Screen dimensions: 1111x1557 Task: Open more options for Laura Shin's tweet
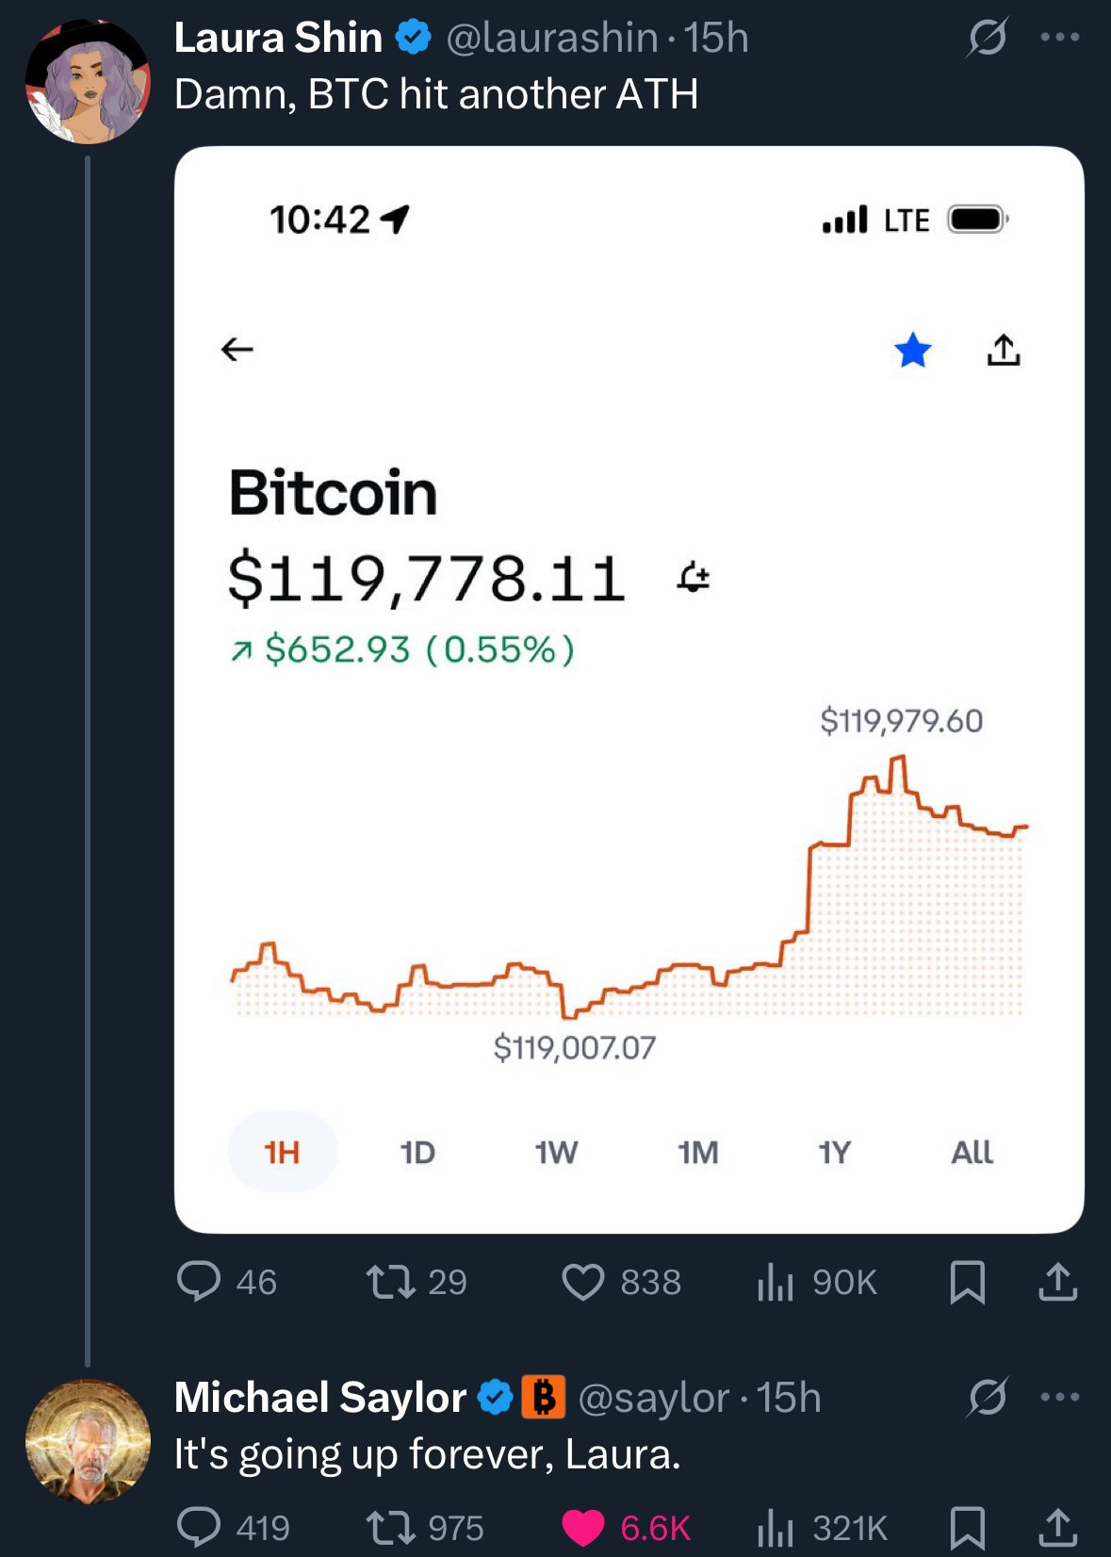pos(1060,38)
